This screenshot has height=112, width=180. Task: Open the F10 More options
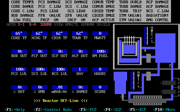[x=164, y=109]
